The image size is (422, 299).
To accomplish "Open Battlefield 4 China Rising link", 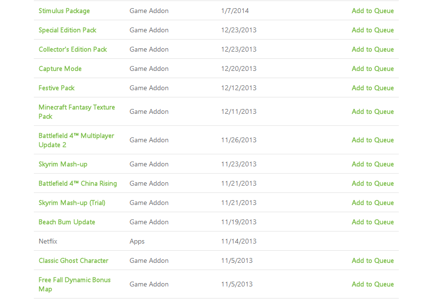I will [x=78, y=184].
